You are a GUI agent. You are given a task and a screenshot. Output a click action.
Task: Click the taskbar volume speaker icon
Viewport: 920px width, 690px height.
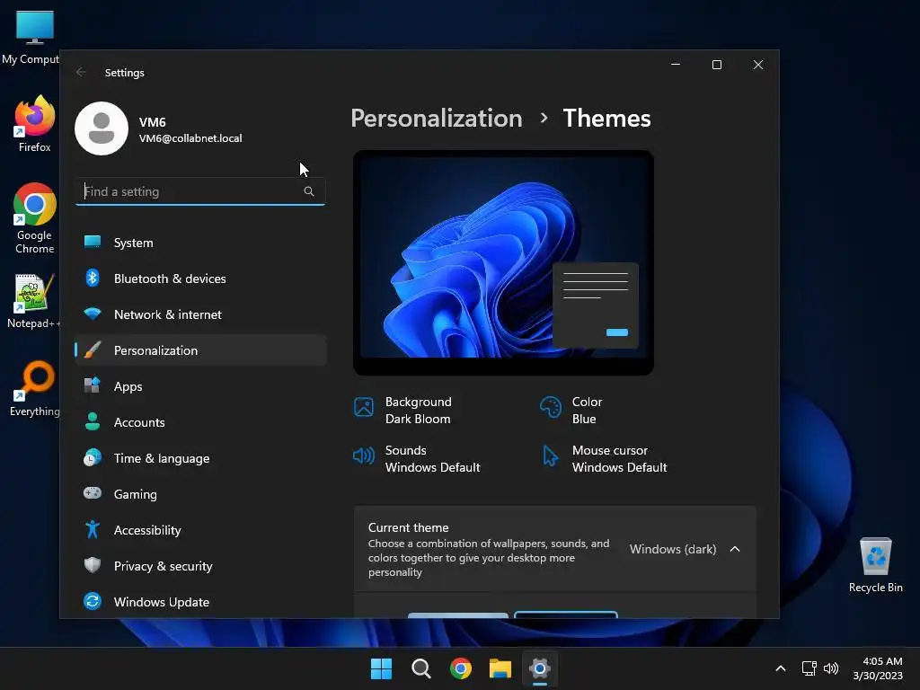831,668
